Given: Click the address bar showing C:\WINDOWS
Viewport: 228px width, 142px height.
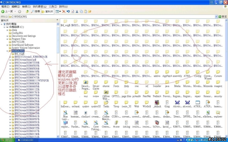Looking at the screenshot, I should coord(112,17).
